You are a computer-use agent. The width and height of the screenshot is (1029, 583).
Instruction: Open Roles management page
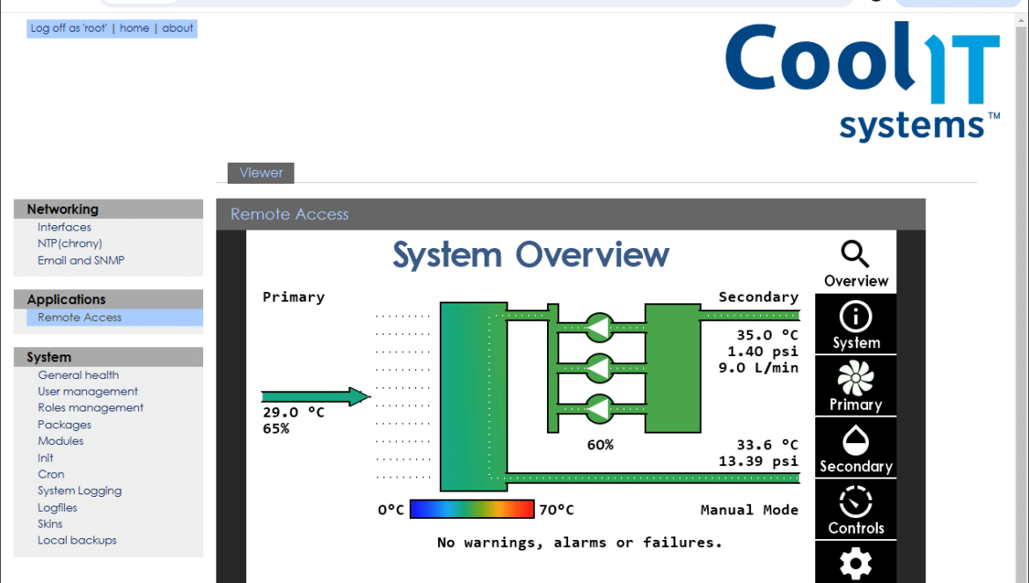(91, 408)
